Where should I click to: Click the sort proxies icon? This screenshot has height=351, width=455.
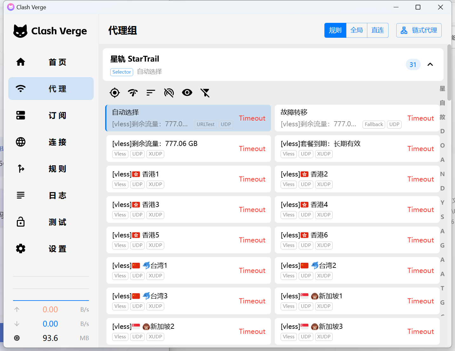[x=151, y=93]
